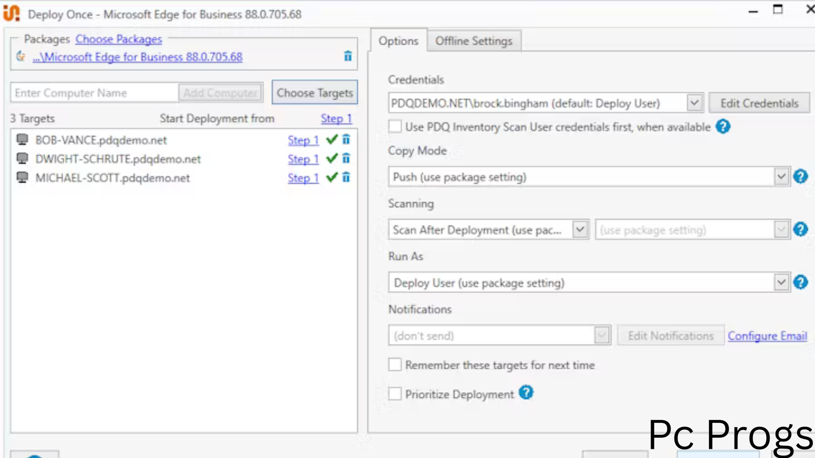Open the Choose Packages link
815x458 pixels.
[119, 39]
